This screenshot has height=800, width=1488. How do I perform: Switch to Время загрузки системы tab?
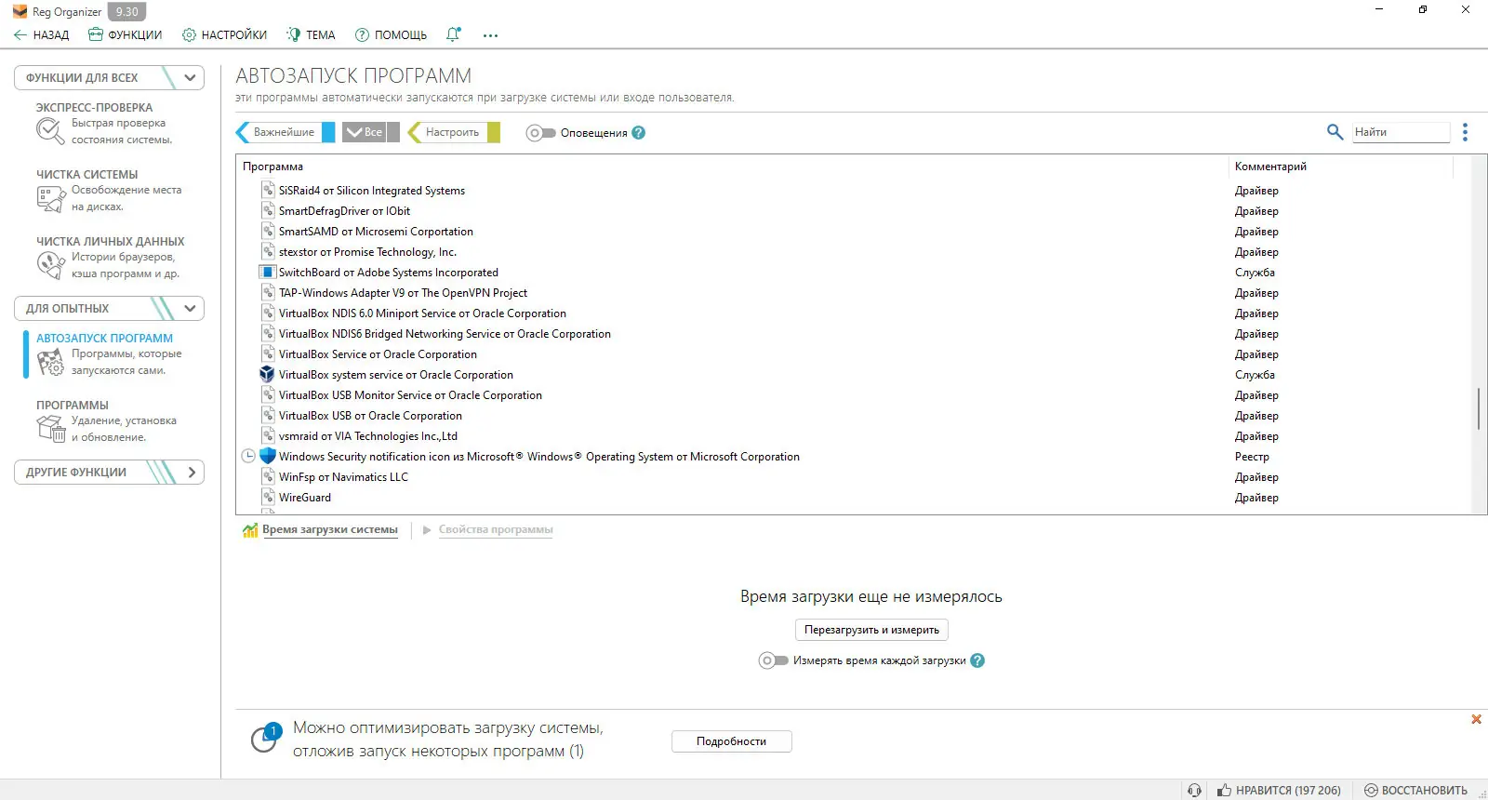(x=330, y=529)
